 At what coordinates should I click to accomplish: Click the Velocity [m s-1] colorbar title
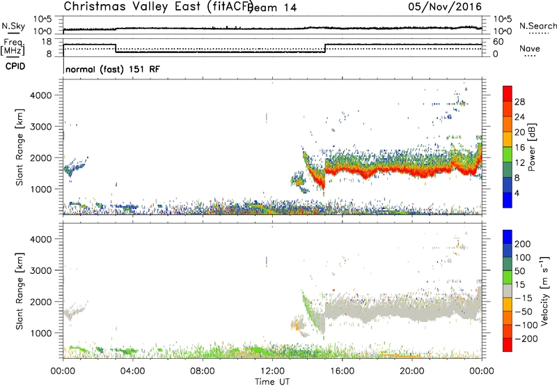[544, 291]
